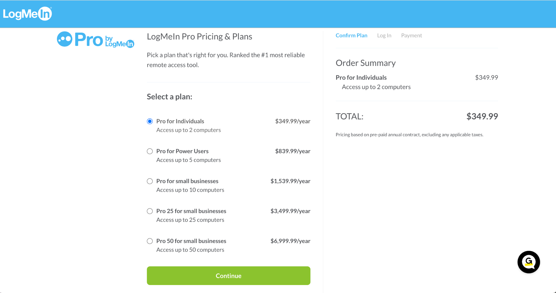Click the $6,999.99/year price label
This screenshot has height=293, width=556.
(x=290, y=241)
